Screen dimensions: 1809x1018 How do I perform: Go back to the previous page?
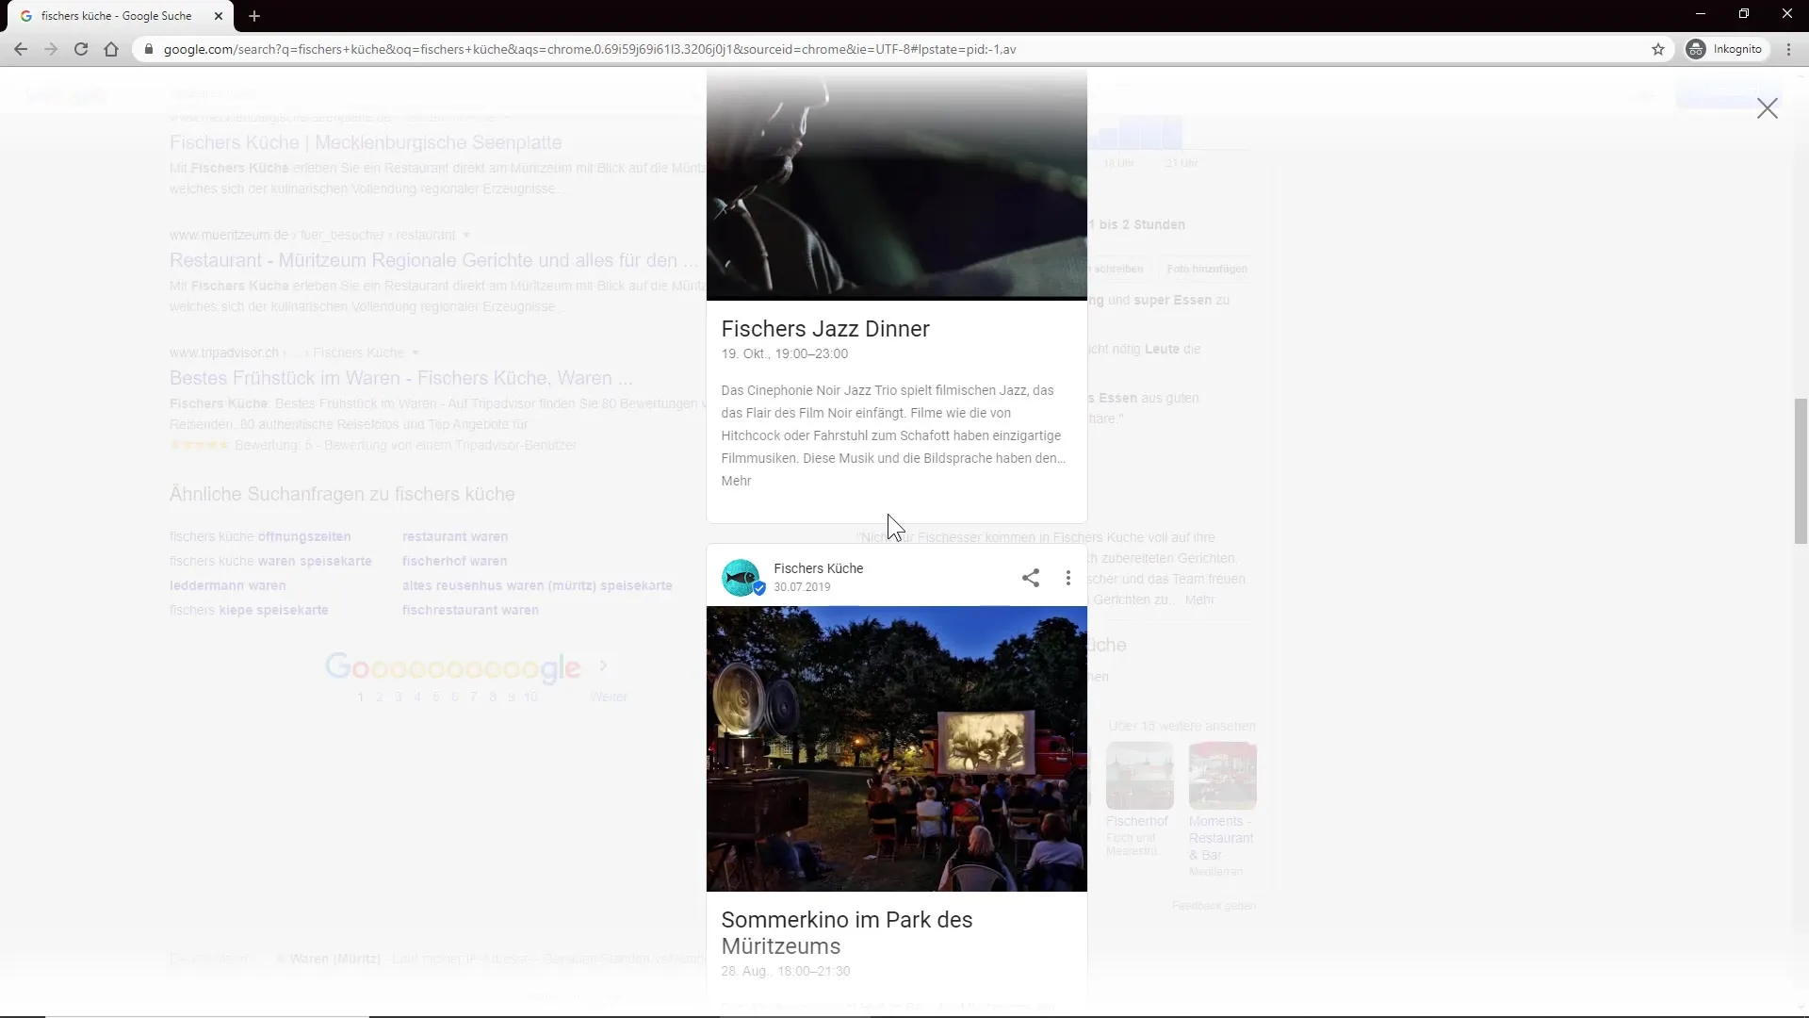pyautogui.click(x=21, y=49)
